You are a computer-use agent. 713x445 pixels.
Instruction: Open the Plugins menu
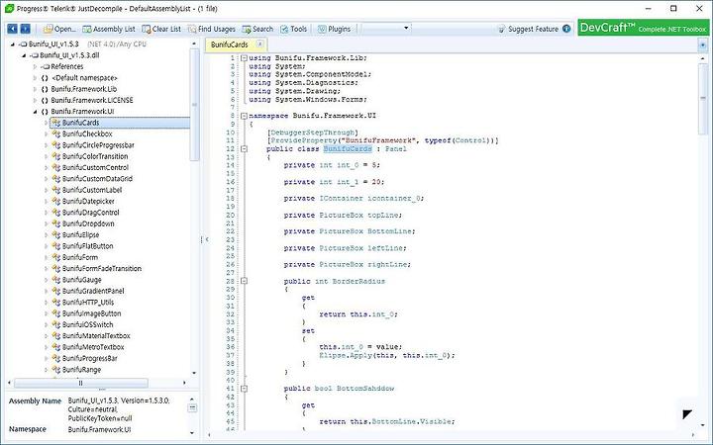click(x=334, y=29)
